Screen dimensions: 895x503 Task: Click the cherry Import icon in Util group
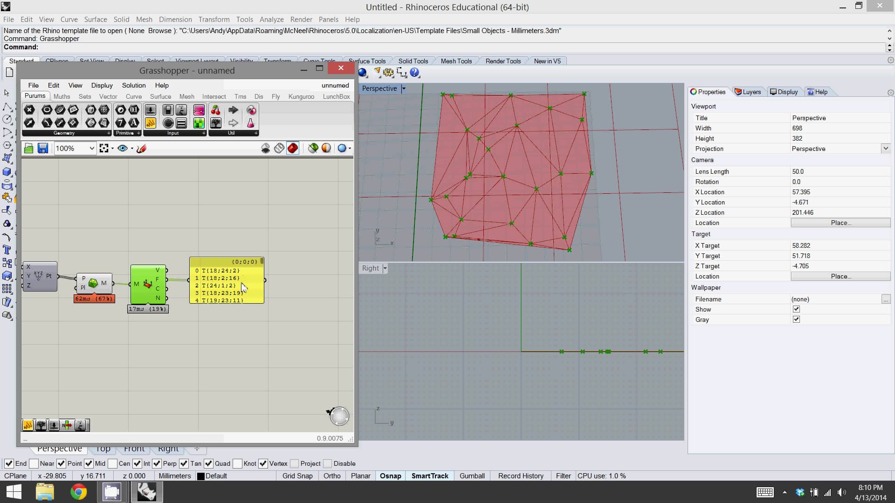(x=215, y=110)
